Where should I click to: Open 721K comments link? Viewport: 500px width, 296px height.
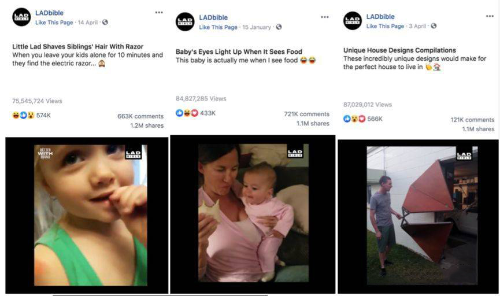tap(307, 114)
